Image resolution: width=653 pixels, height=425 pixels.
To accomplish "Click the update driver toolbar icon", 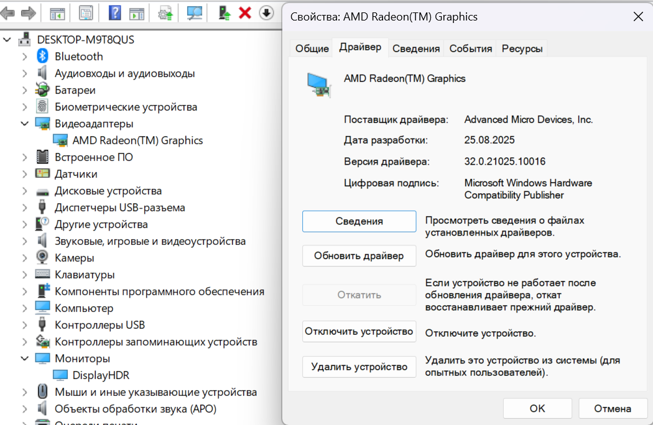I will [165, 14].
